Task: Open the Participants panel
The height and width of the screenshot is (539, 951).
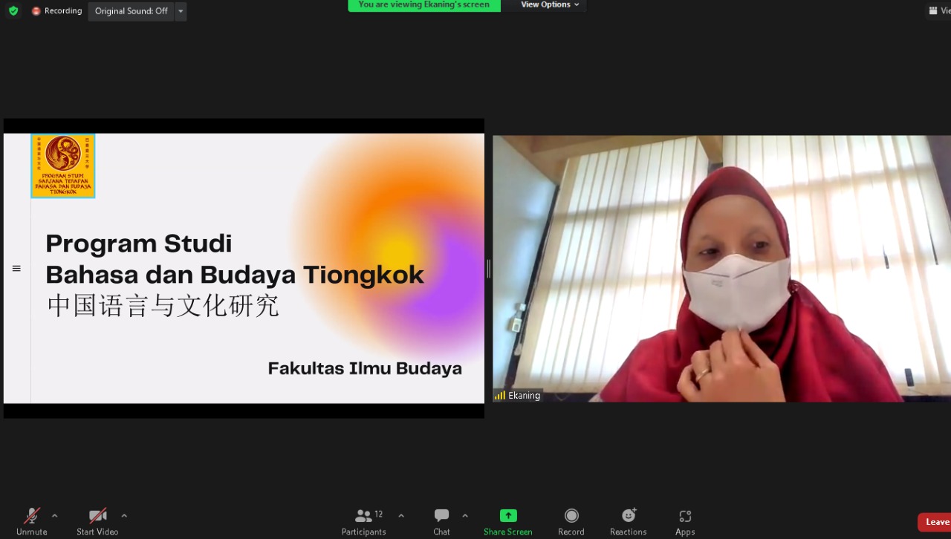Action: (363, 520)
